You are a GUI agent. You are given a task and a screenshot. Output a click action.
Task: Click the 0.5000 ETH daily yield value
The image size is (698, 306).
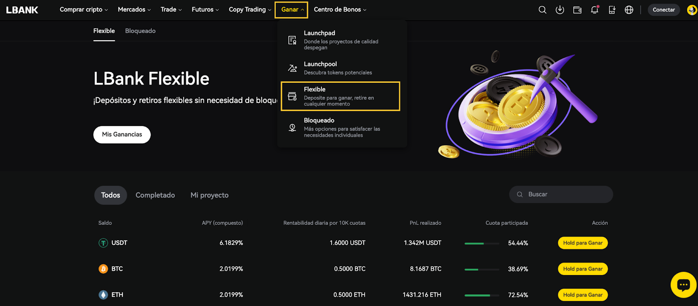349,295
